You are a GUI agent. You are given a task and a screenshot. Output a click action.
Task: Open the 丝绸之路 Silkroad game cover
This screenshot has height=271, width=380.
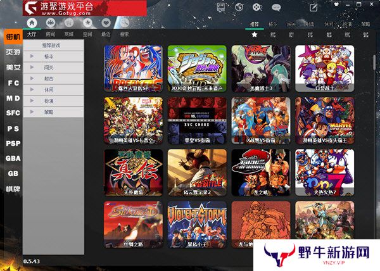pos(133,225)
